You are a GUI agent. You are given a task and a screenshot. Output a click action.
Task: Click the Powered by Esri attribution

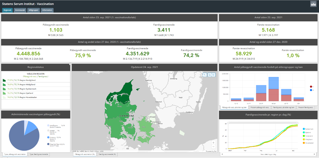212,151
